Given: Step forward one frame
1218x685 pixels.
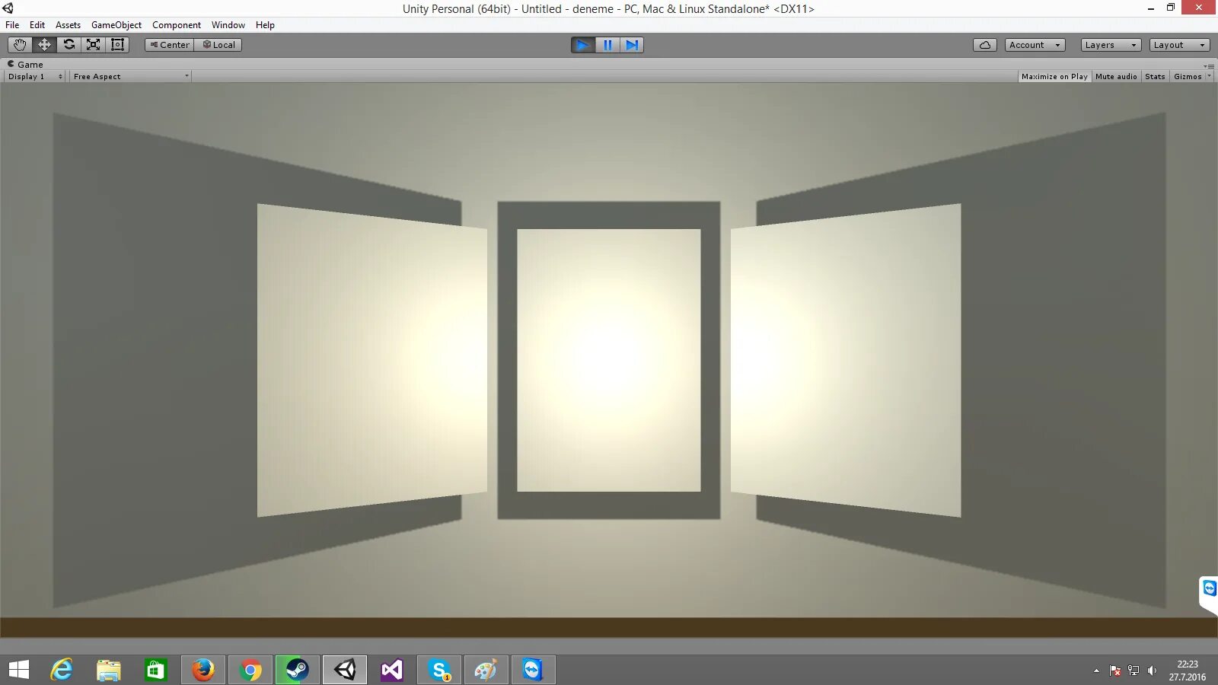Looking at the screenshot, I should tap(632, 45).
